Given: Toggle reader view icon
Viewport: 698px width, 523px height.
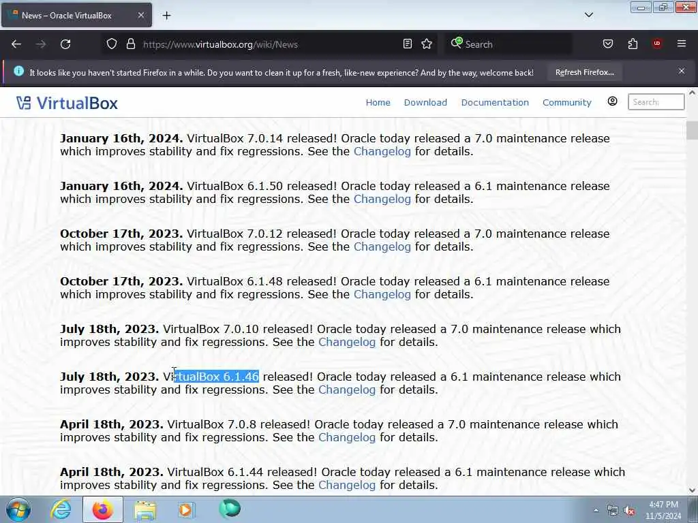Looking at the screenshot, I should tap(407, 44).
